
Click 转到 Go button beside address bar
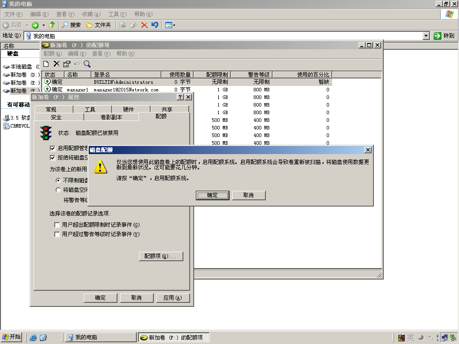[444, 36]
